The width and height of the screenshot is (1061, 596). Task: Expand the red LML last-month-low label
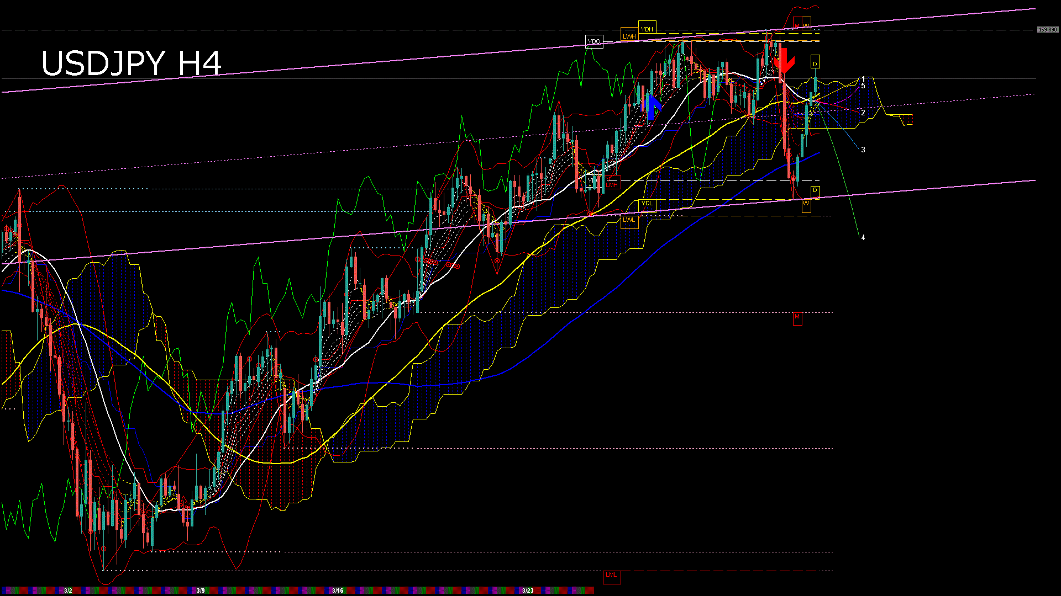click(x=611, y=576)
